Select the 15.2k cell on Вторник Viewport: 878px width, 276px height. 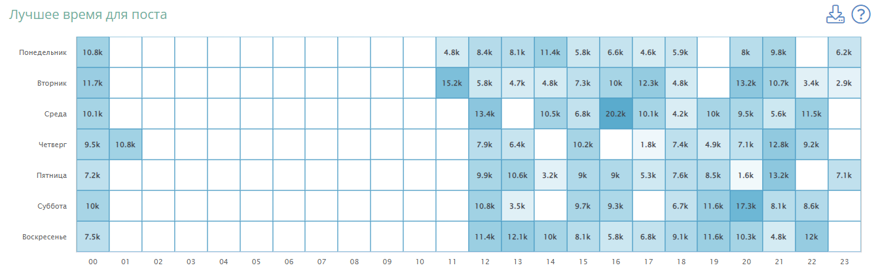(452, 83)
